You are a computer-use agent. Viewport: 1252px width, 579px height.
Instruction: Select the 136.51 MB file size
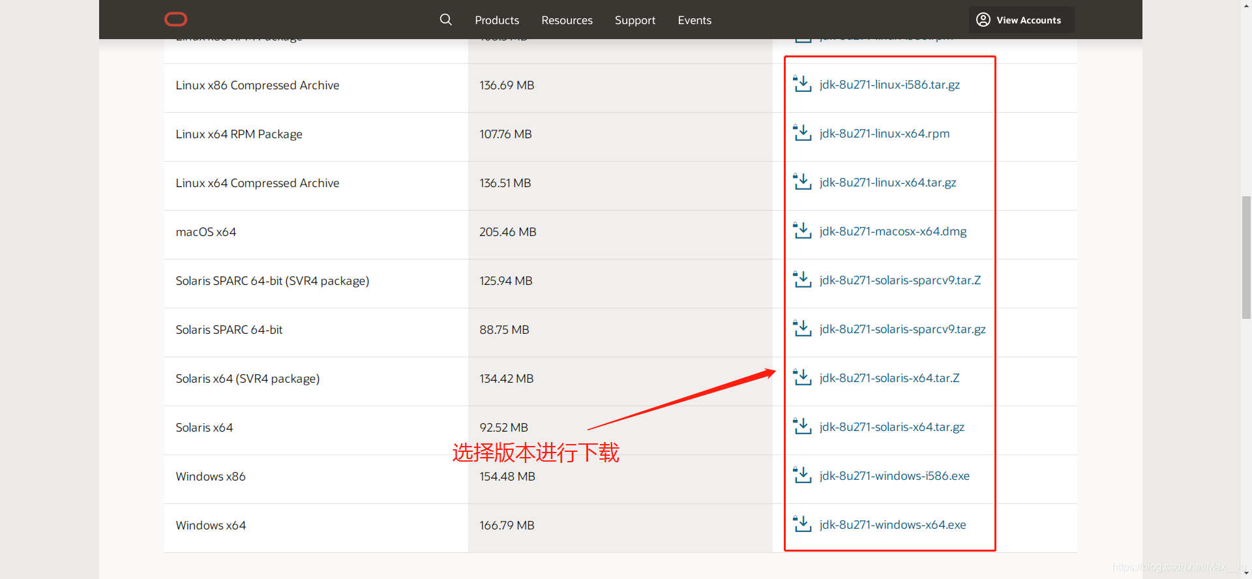click(x=505, y=183)
